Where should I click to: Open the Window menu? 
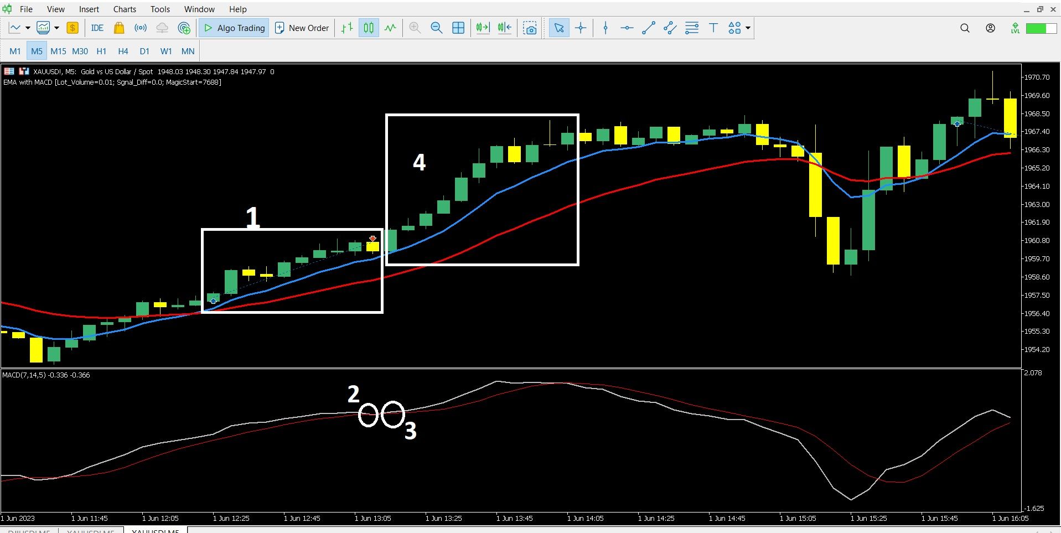pyautogui.click(x=199, y=9)
